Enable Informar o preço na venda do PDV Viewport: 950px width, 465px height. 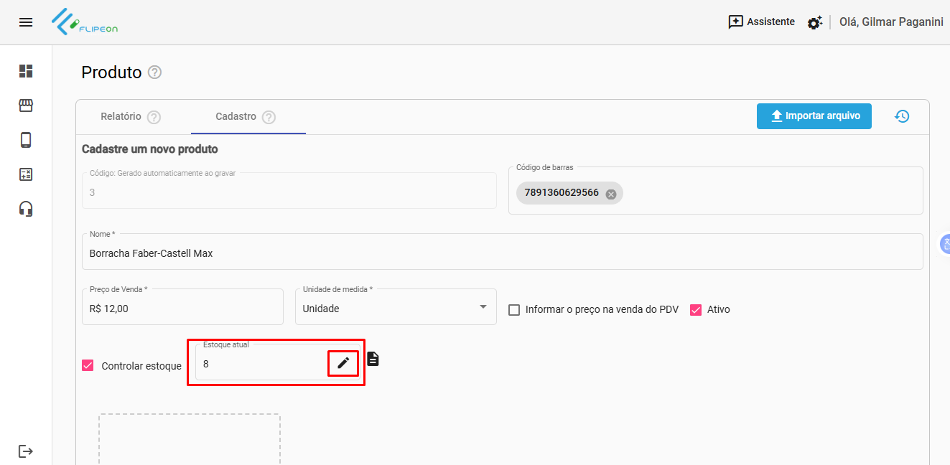tap(514, 310)
